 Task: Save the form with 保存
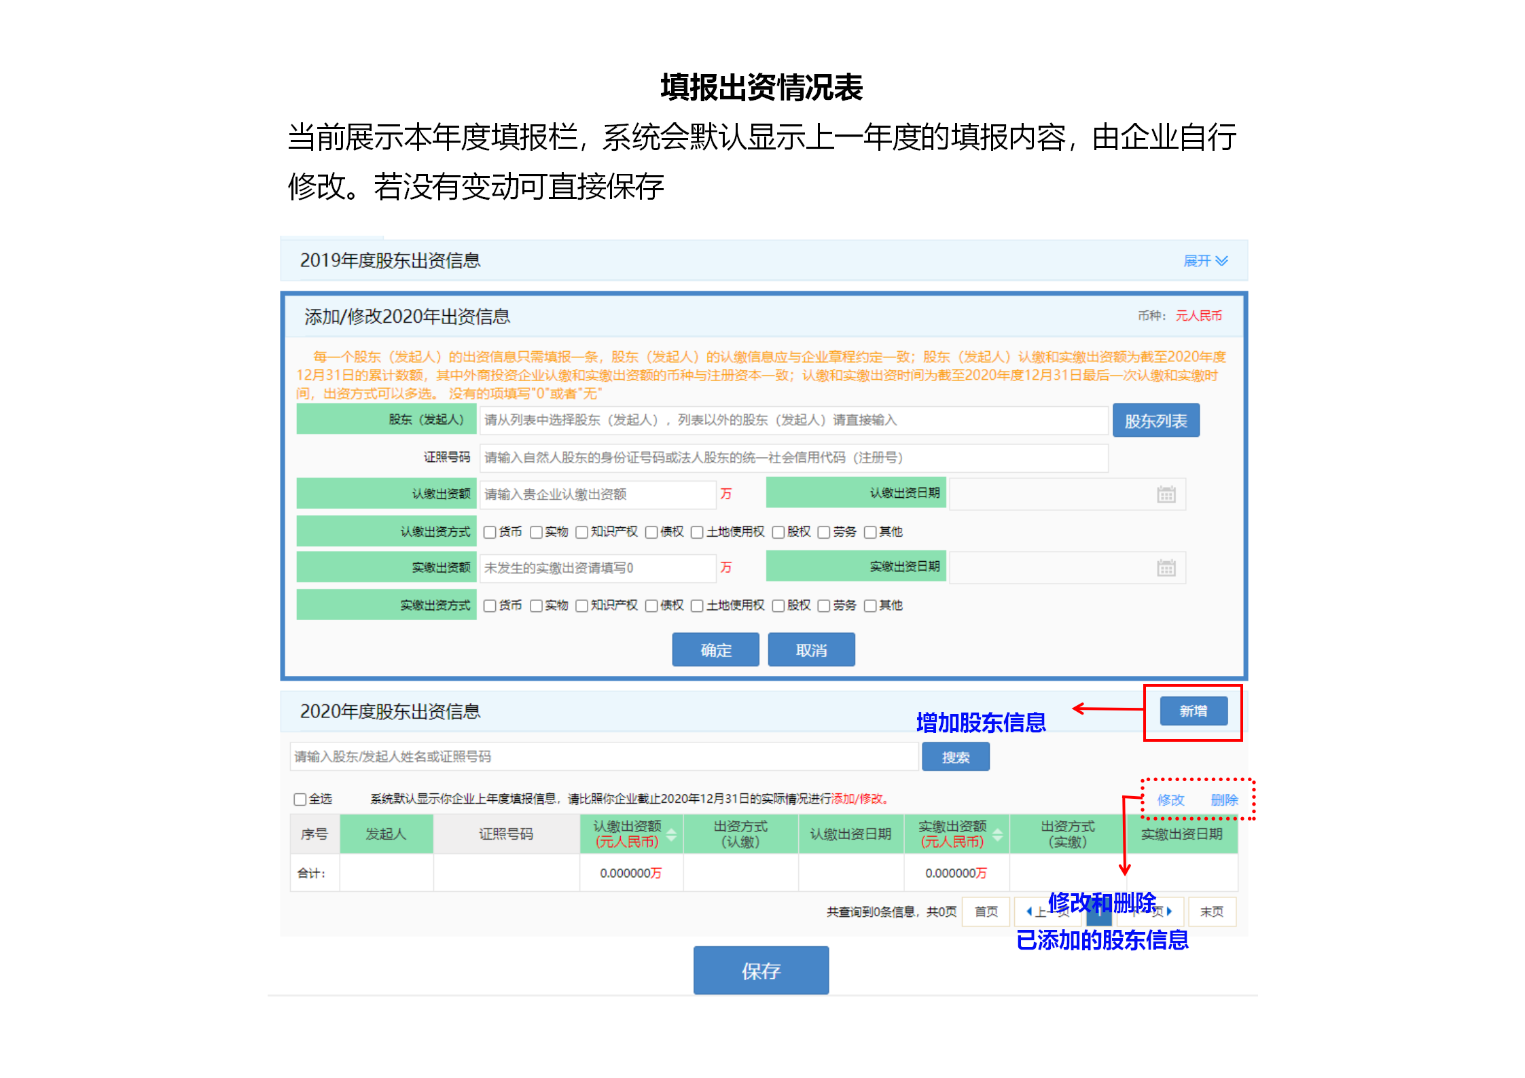761,971
